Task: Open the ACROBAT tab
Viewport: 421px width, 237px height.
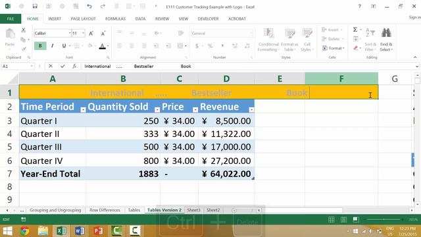Action: tap(237, 19)
